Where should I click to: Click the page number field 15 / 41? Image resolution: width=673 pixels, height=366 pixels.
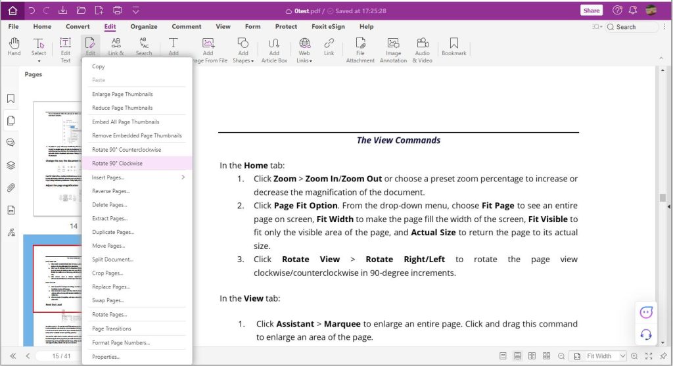tap(61, 356)
